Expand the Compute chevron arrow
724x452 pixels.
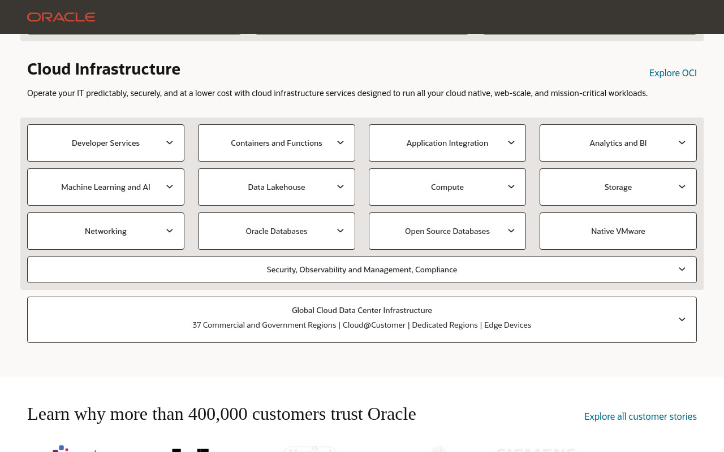(511, 186)
